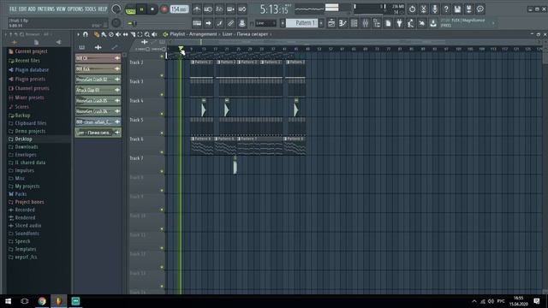
Task: Open the Channel rack icon
Action: tap(354, 23)
